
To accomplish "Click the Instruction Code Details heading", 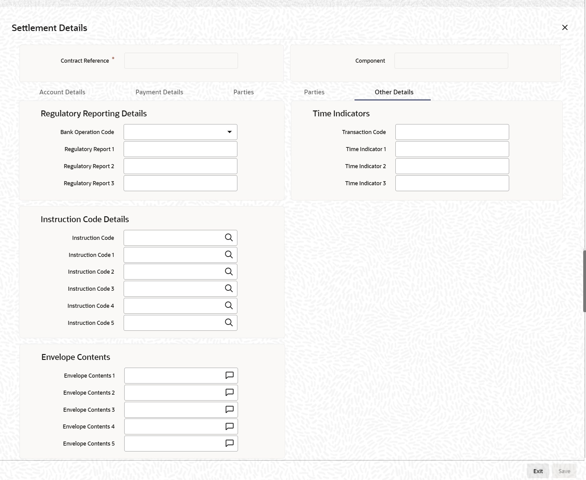I will [x=85, y=219].
